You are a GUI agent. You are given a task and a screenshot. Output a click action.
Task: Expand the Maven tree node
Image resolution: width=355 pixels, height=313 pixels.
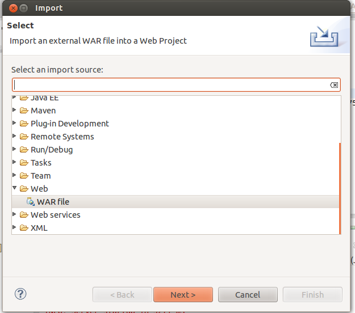pos(15,111)
